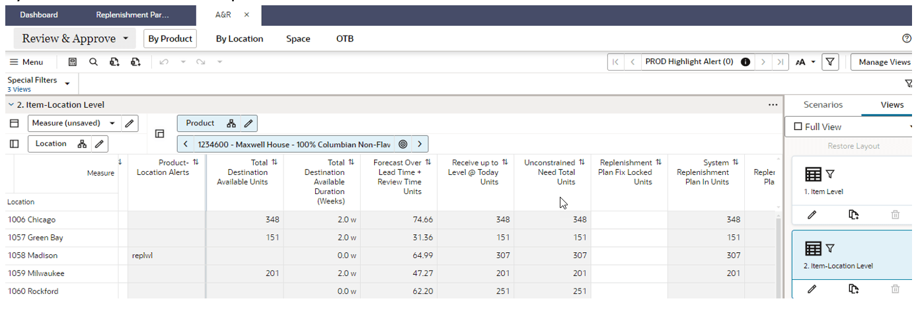Click the Product hierarchy icon
Image resolution: width=916 pixels, height=309 pixels.
pos(231,123)
